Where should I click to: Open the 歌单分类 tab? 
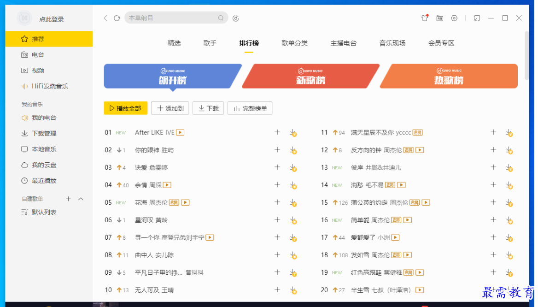(294, 43)
